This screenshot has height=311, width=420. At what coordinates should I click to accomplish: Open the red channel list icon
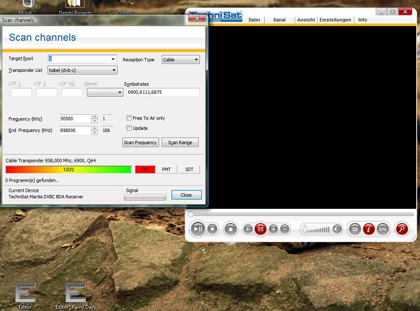[261, 229]
